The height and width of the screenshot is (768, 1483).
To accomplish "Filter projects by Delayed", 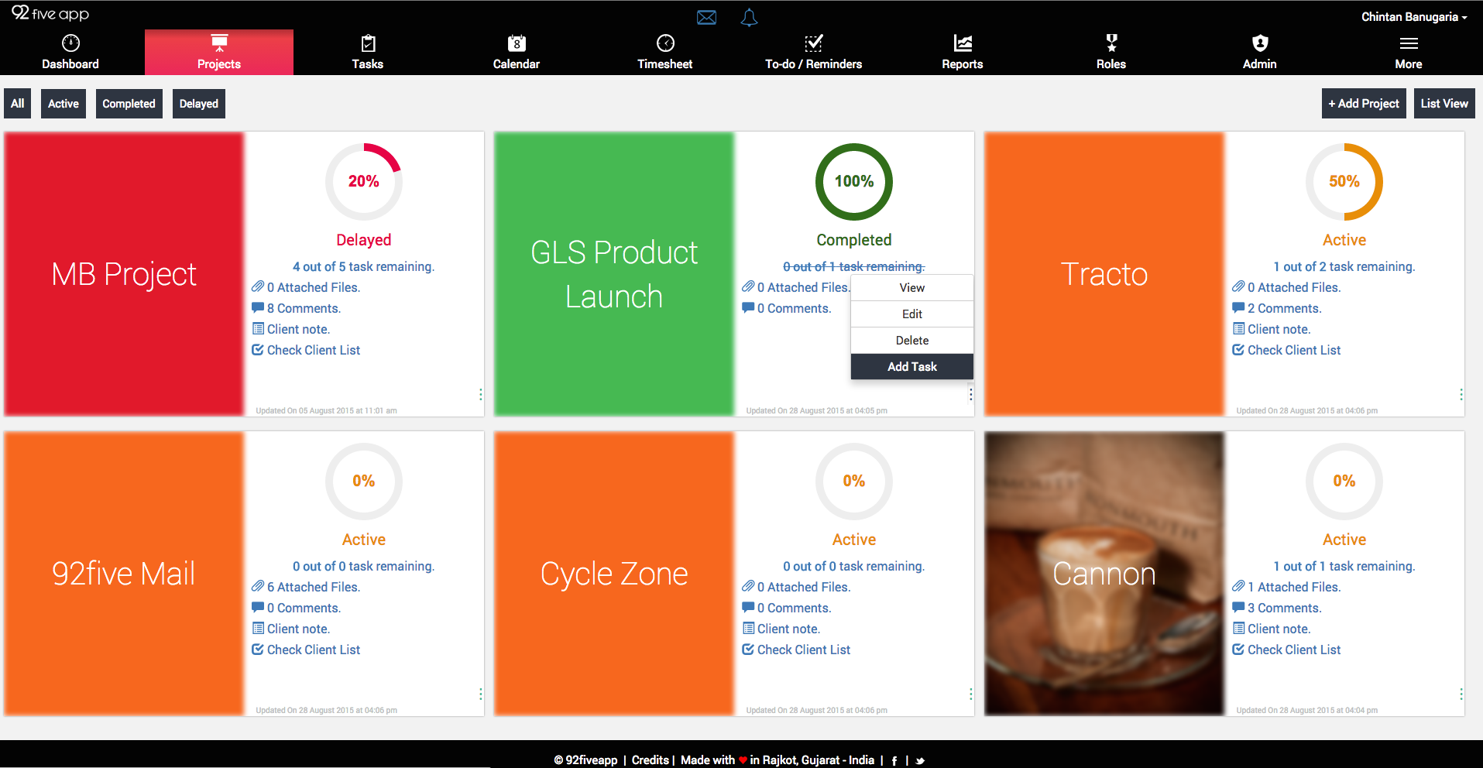I will tap(199, 104).
